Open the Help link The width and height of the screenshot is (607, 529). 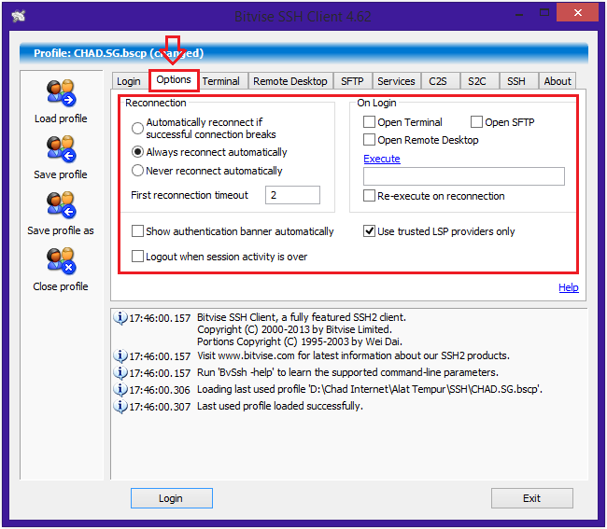pos(569,287)
